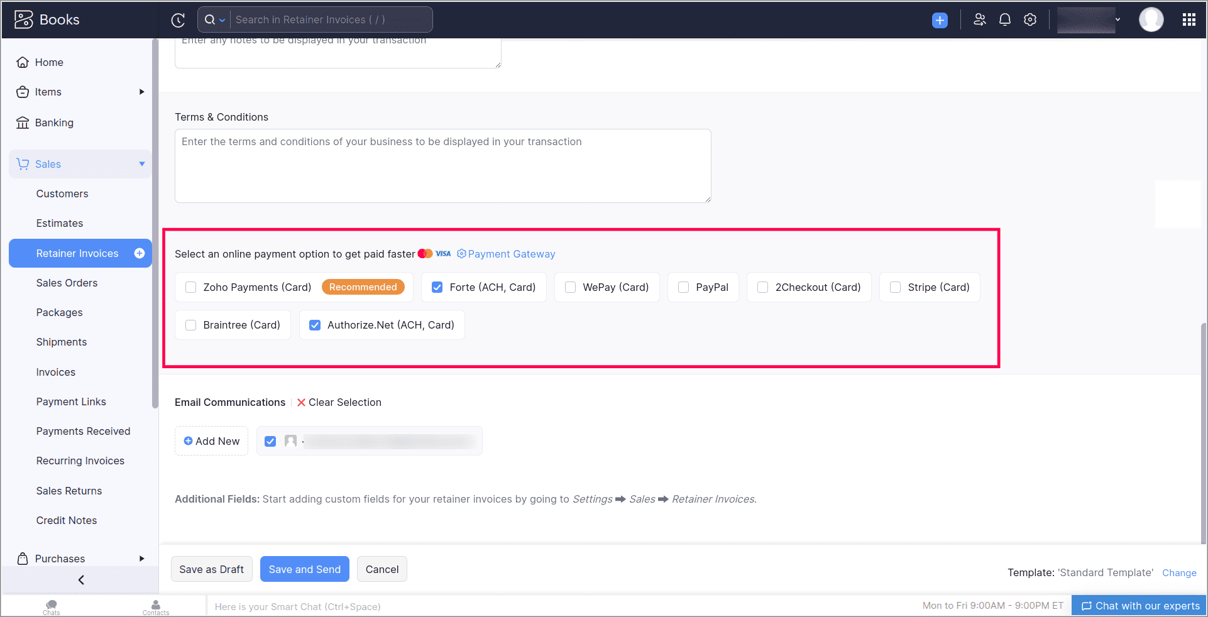Enable 2Checkout (Card) checkbox
Screen dimensions: 1208x617
coord(762,287)
